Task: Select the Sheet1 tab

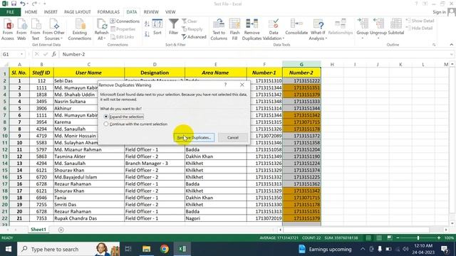Action: coord(38,229)
